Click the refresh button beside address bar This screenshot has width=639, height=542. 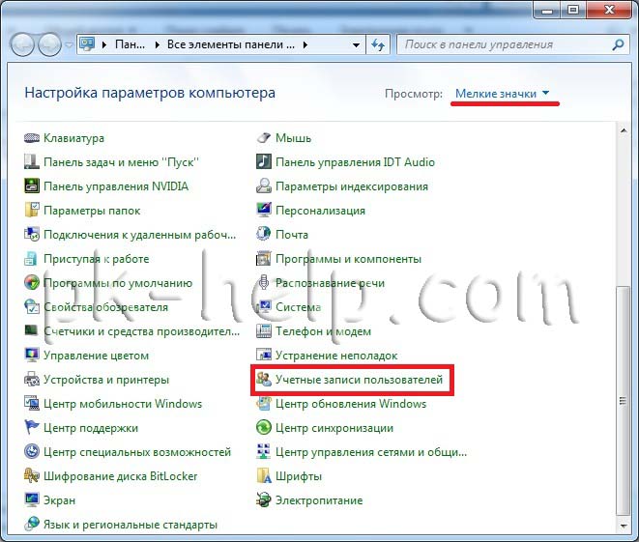(x=378, y=44)
